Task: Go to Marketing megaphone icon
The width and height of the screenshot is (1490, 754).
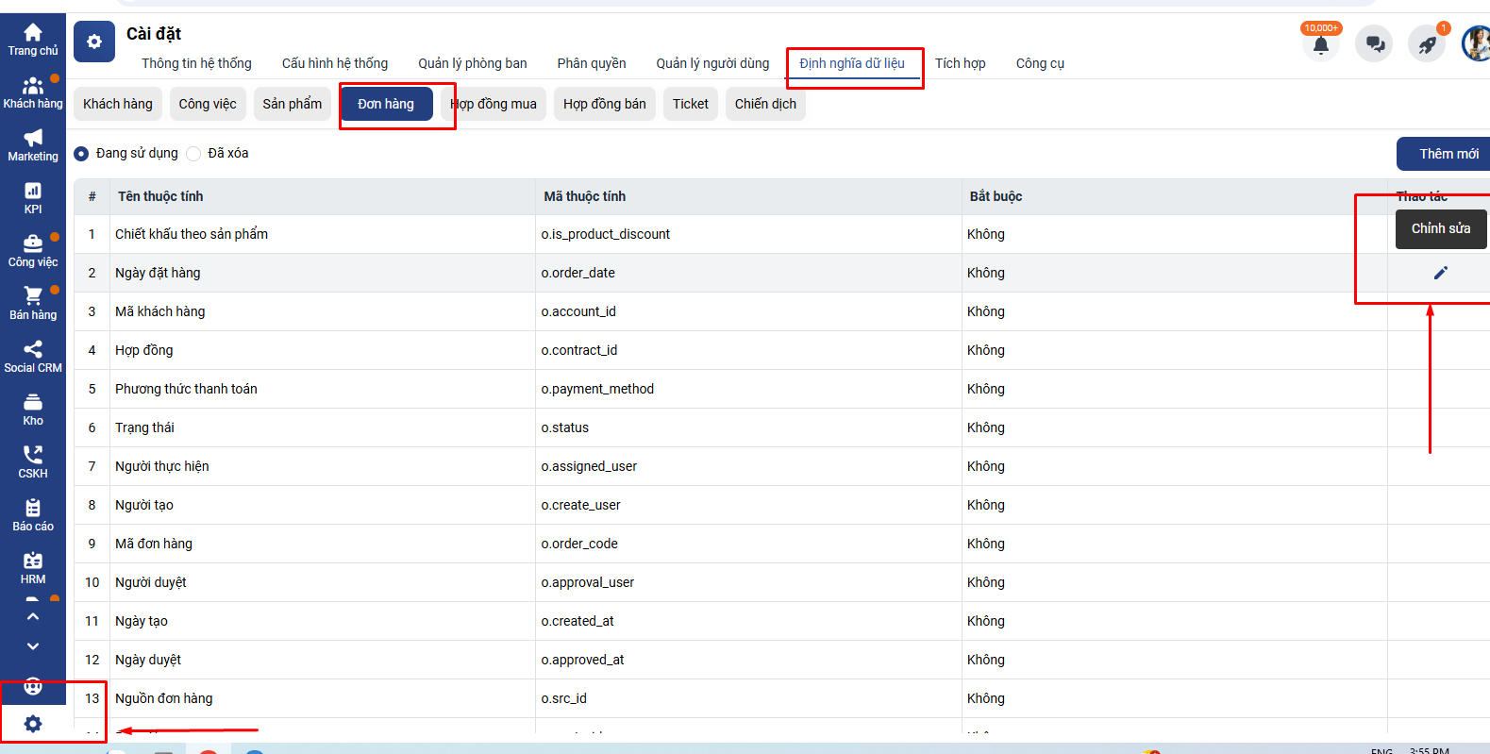Action: [32, 144]
